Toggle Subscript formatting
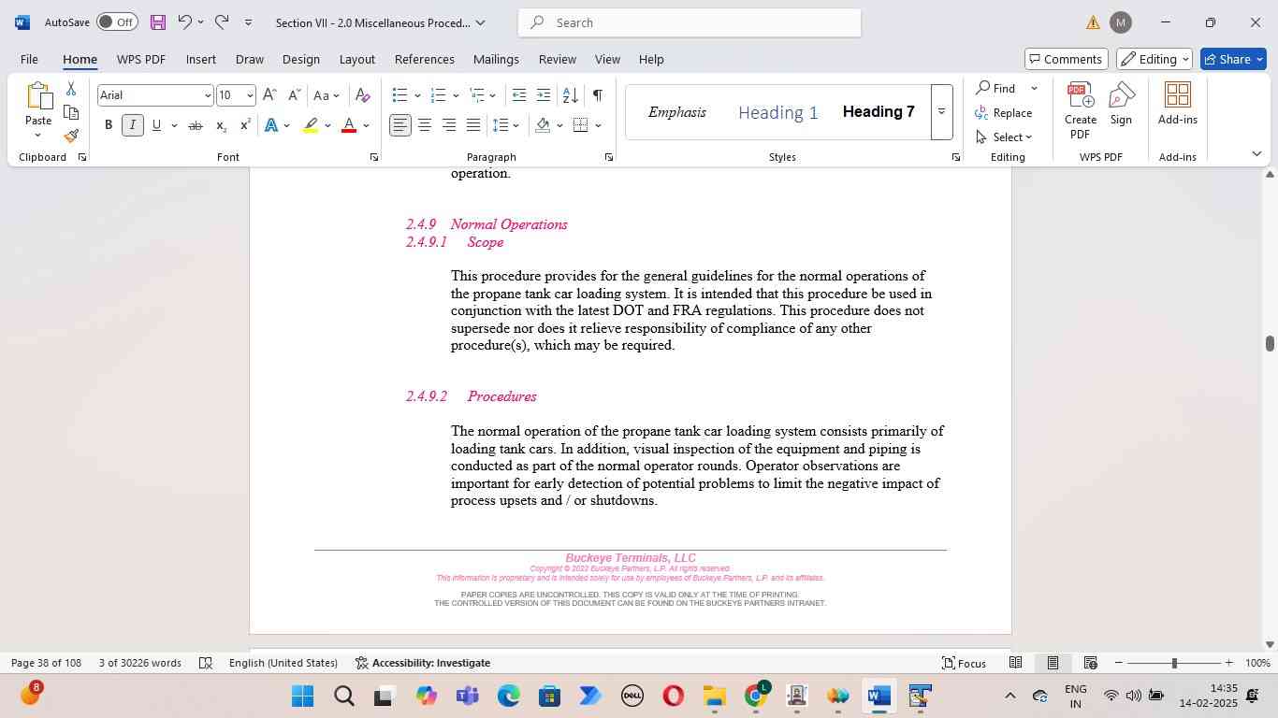 coord(221,125)
